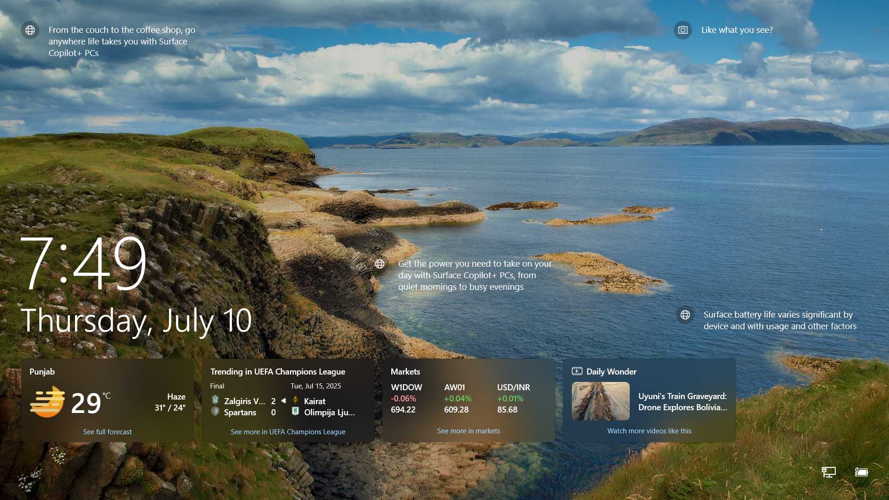Click the Kairat team name
This screenshot has height=500, width=889.
click(x=315, y=401)
